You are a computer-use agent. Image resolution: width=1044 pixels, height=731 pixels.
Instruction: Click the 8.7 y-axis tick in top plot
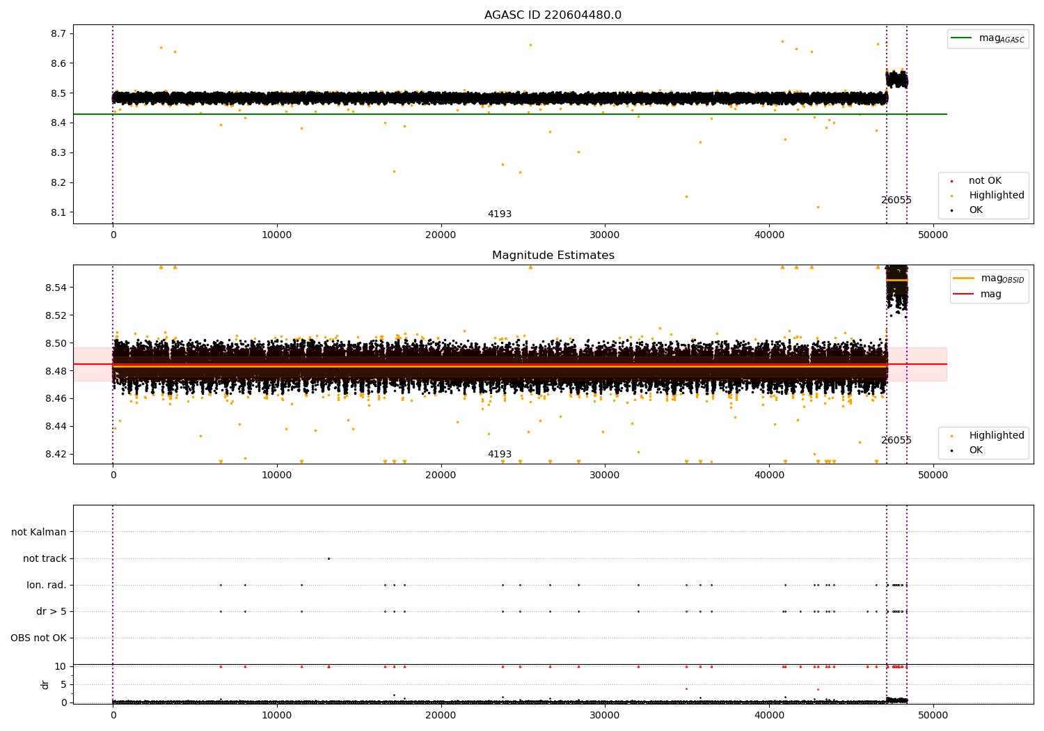click(x=58, y=33)
